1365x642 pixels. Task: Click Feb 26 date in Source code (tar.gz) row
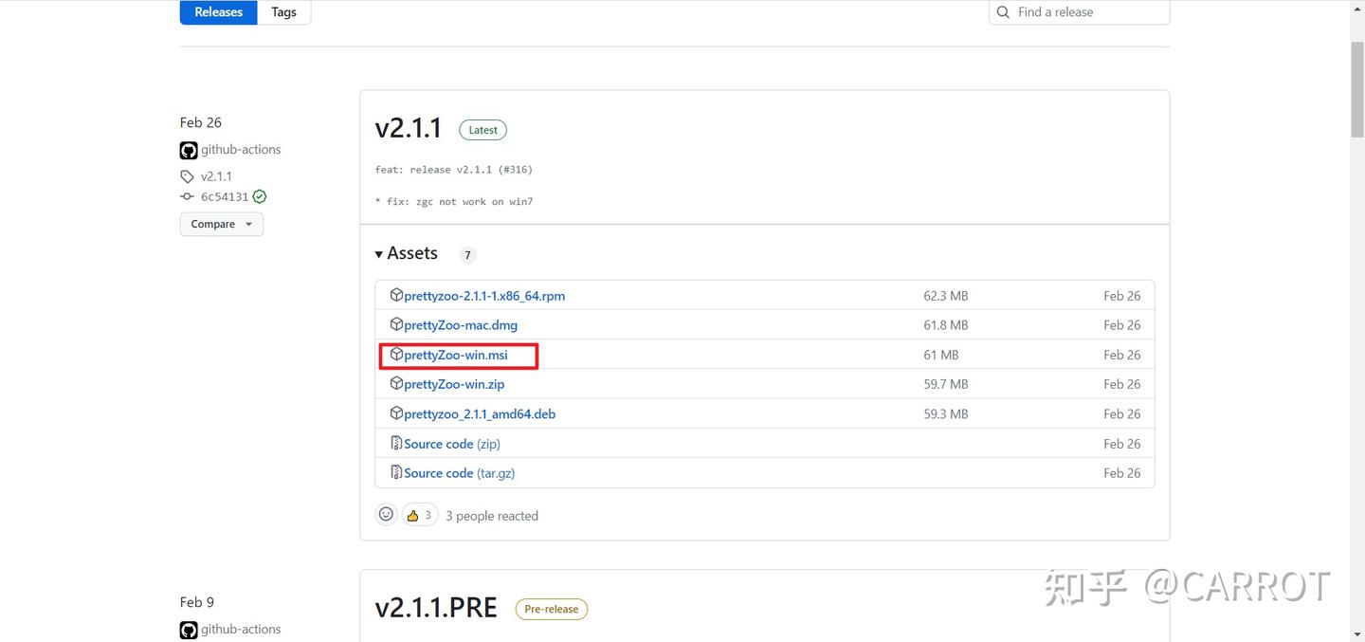(x=1122, y=473)
